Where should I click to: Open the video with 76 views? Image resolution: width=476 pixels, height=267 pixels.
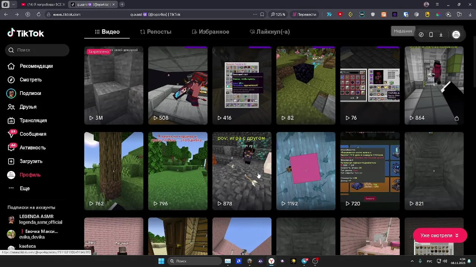[370, 85]
